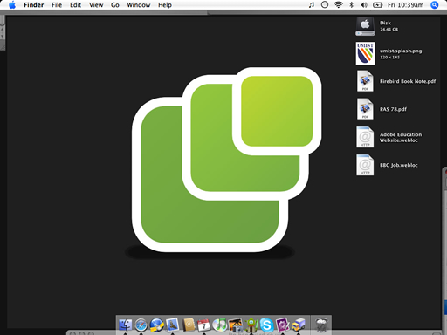Open the Trash in the Dock
The height and width of the screenshot is (335, 447).
click(x=321, y=325)
